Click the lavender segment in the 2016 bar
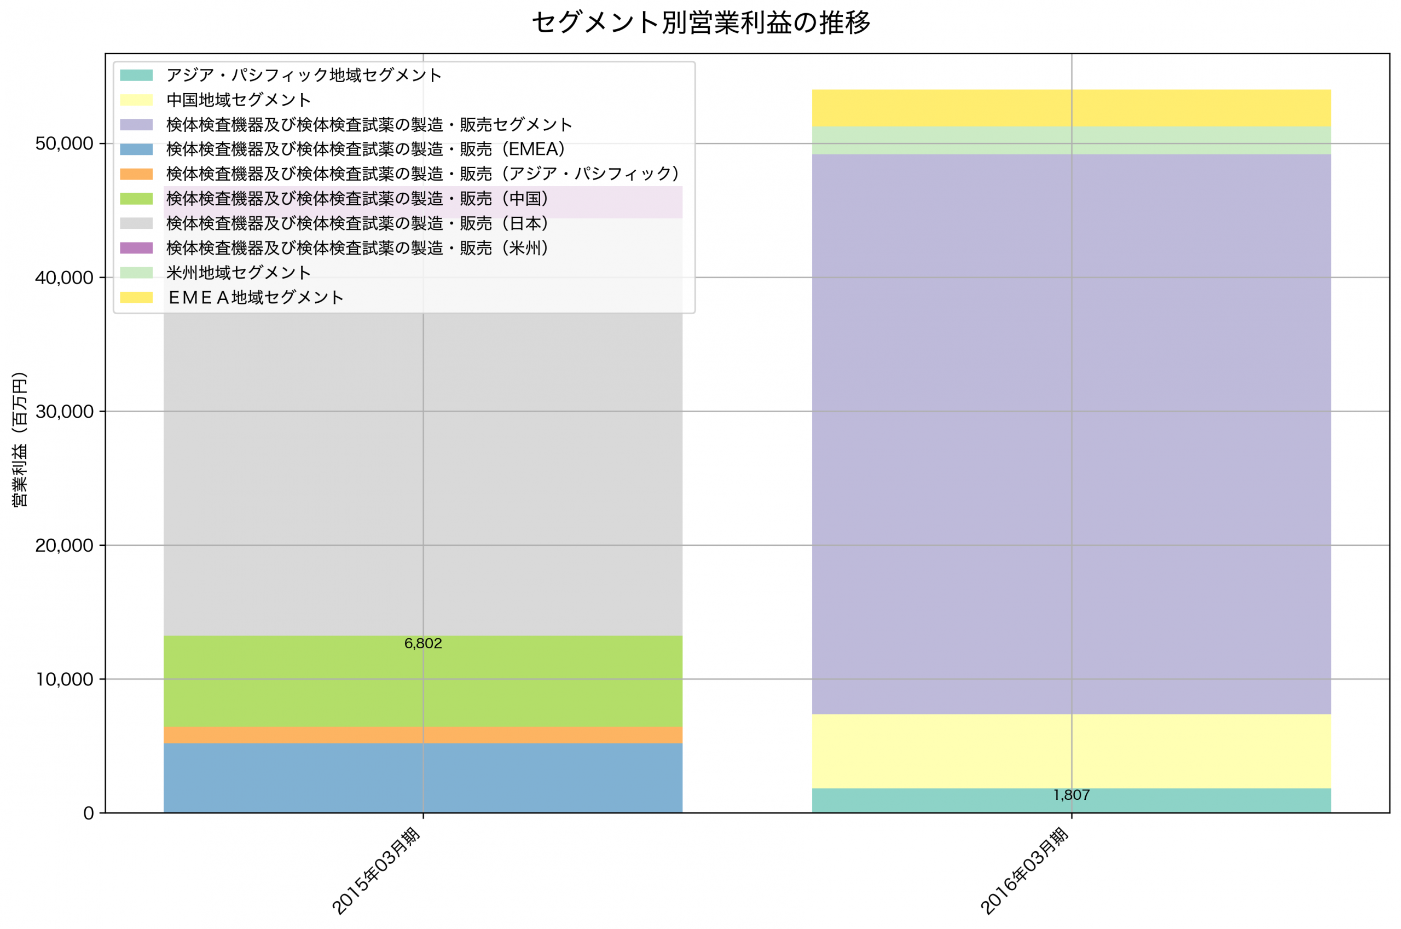 coord(1071,434)
